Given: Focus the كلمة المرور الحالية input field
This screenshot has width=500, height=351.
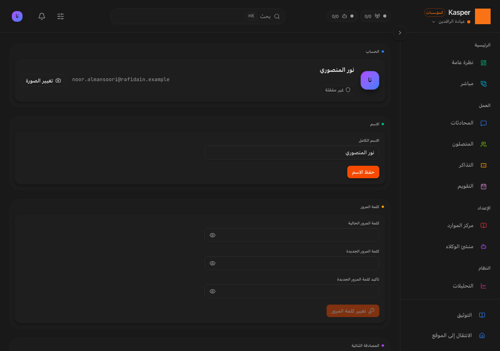Looking at the screenshot, I should point(292,235).
